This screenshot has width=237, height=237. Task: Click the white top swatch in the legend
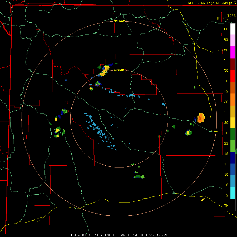coord(233,29)
